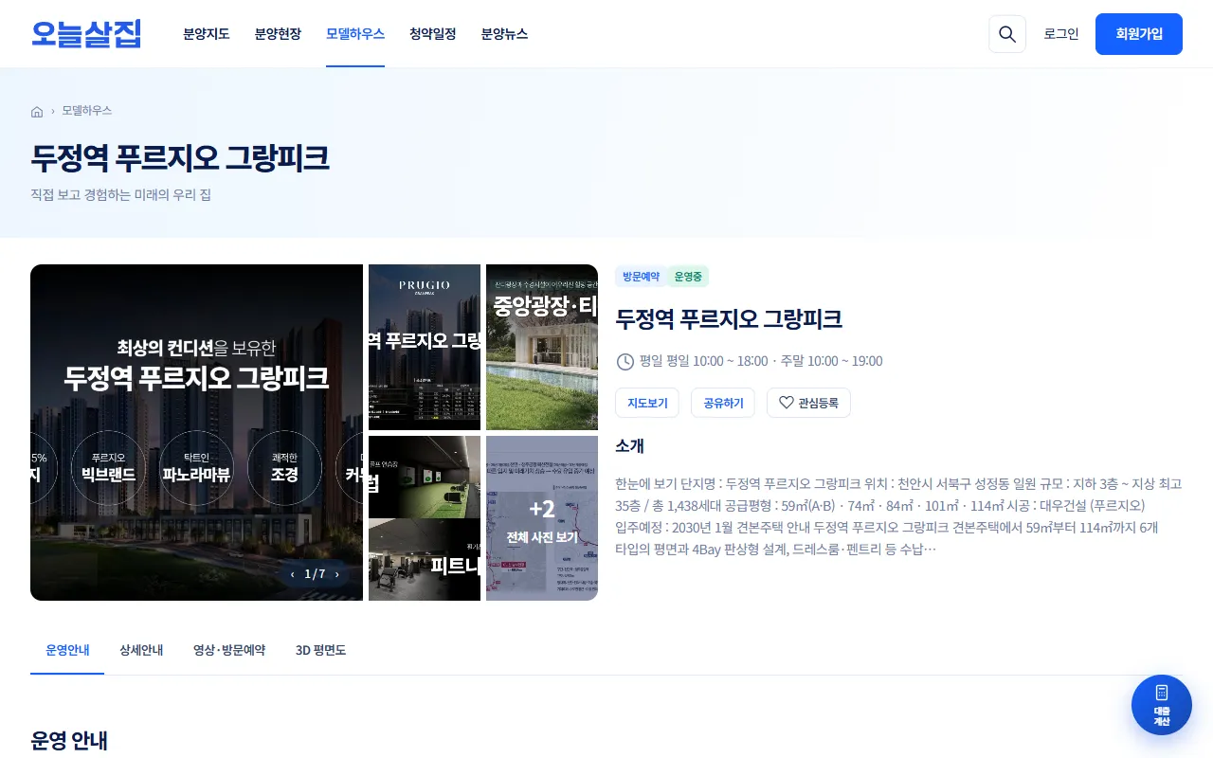Open the 분양현장 menu
This screenshot has width=1213, height=758.
pos(278,34)
